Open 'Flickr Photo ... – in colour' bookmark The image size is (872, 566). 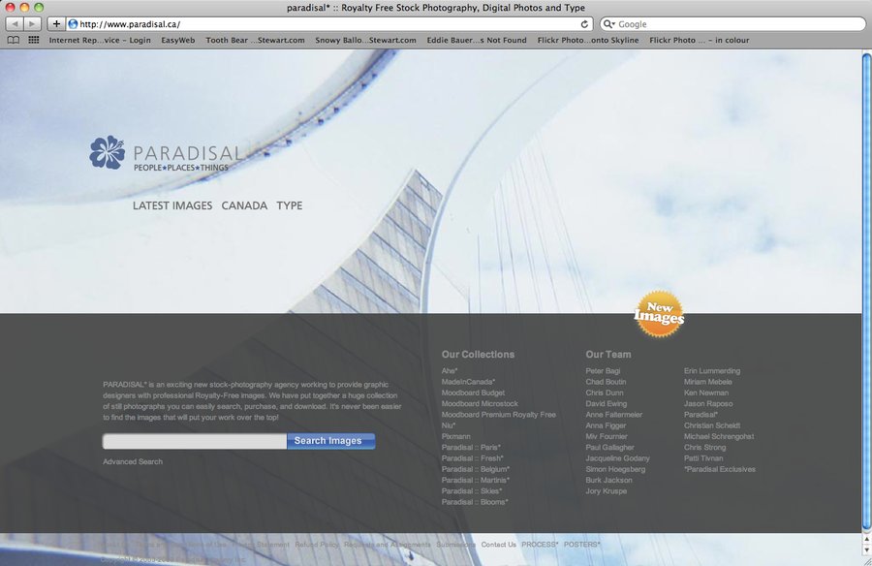[699, 40]
